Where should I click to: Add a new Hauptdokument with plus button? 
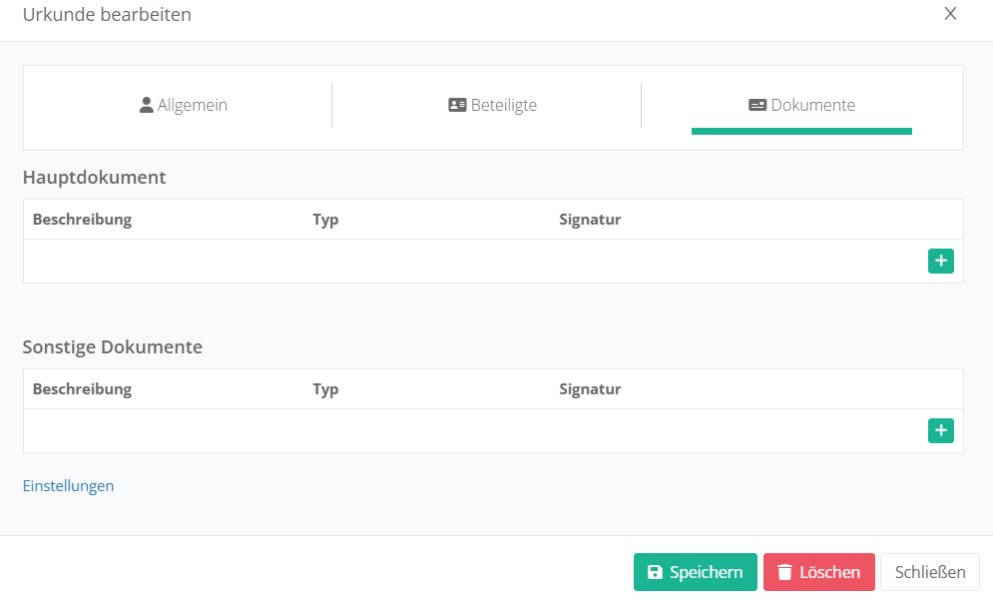click(940, 262)
